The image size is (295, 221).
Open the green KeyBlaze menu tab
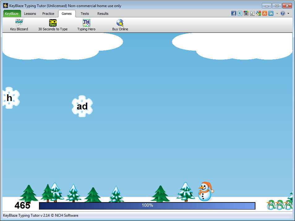tap(12, 14)
